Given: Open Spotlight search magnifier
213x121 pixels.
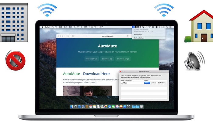Looking at the screenshot, I should click(167, 27).
